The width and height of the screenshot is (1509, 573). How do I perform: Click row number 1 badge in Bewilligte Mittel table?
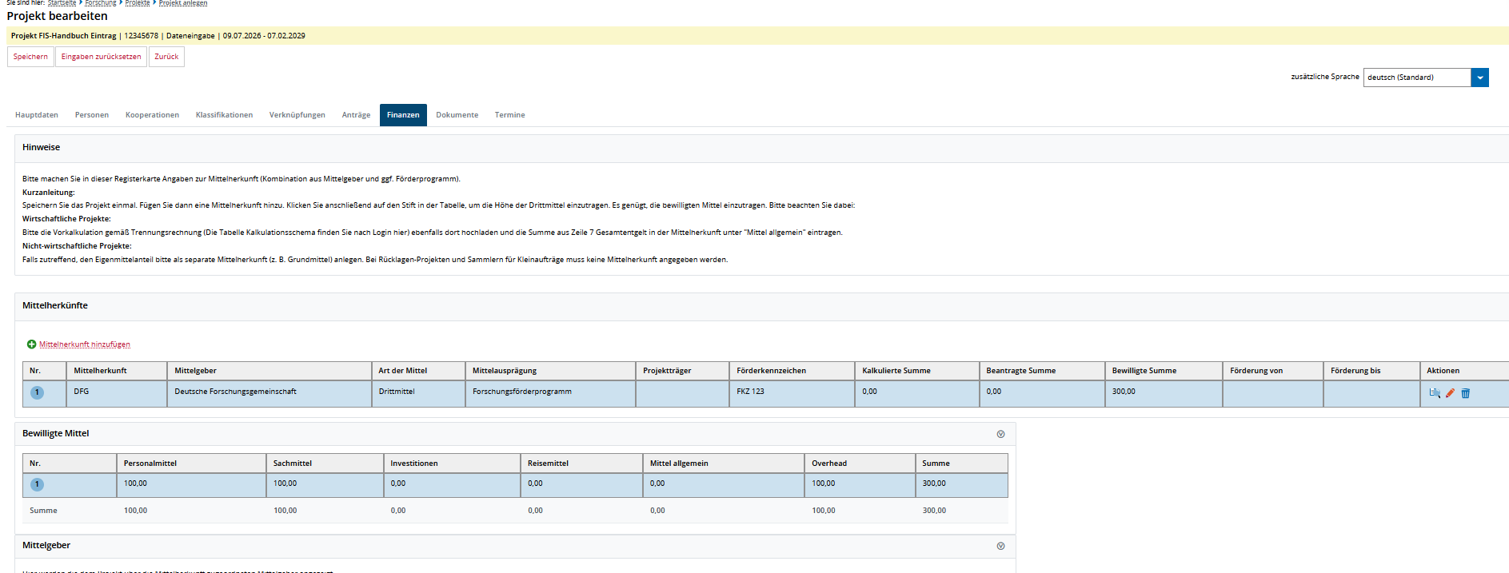(37, 484)
